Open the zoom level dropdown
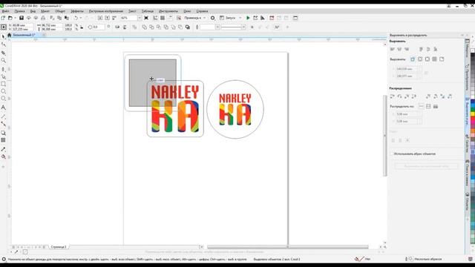This screenshot has width=475, height=267. 140,18
